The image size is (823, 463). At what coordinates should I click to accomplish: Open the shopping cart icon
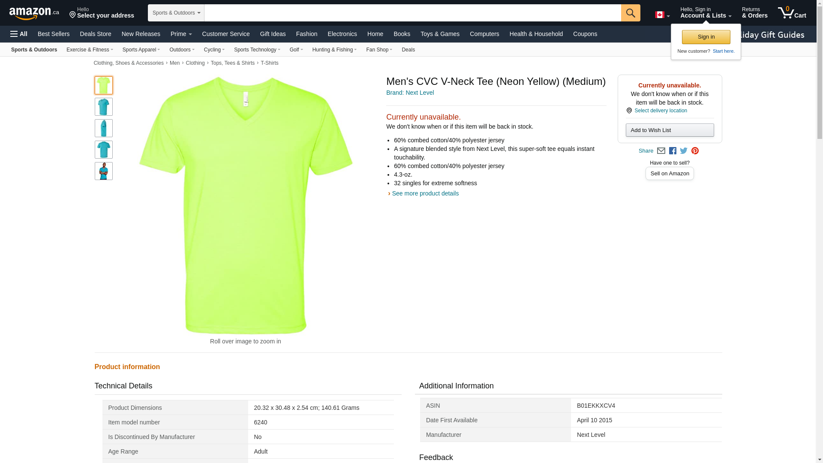pos(791,13)
